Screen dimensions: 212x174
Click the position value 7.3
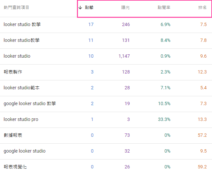[203, 103]
